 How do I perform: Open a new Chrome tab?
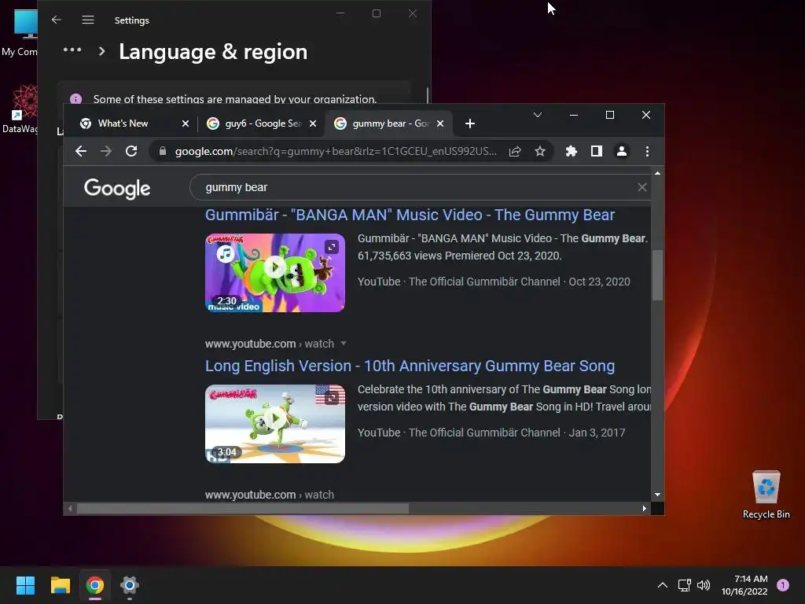(x=470, y=123)
